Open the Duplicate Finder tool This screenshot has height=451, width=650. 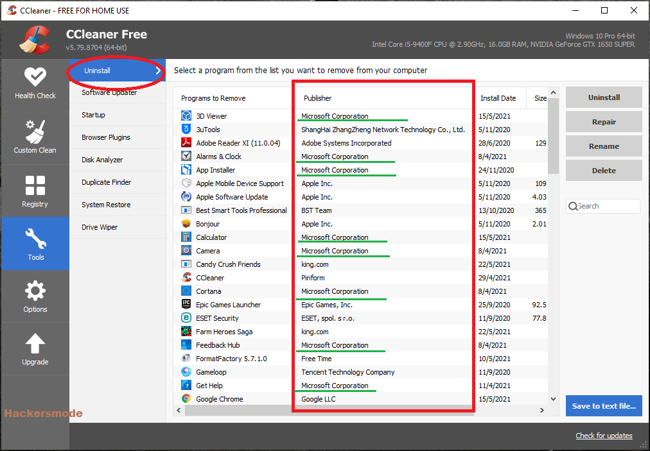[118, 182]
